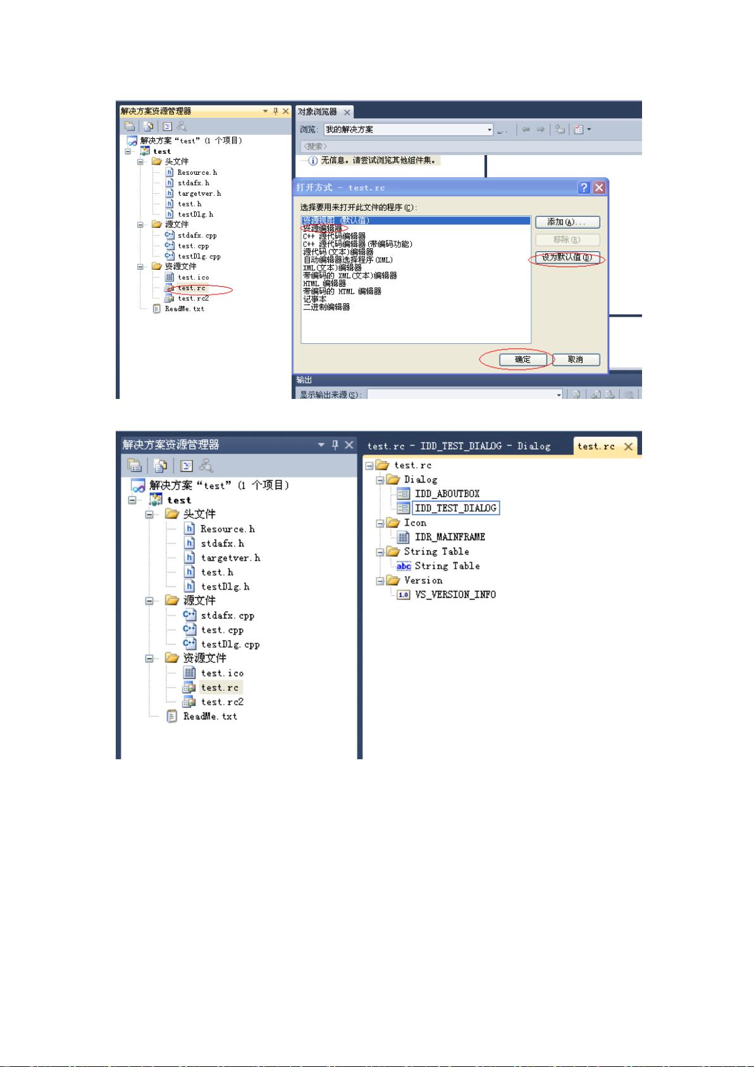Click abc String Table resource item
This screenshot has height=1067, width=754.
(447, 566)
